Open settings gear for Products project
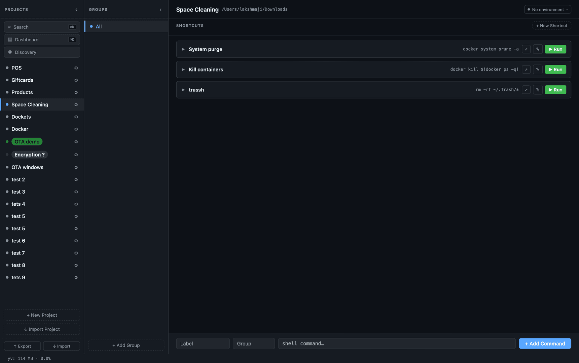Image resolution: width=579 pixels, height=363 pixels. [76, 92]
